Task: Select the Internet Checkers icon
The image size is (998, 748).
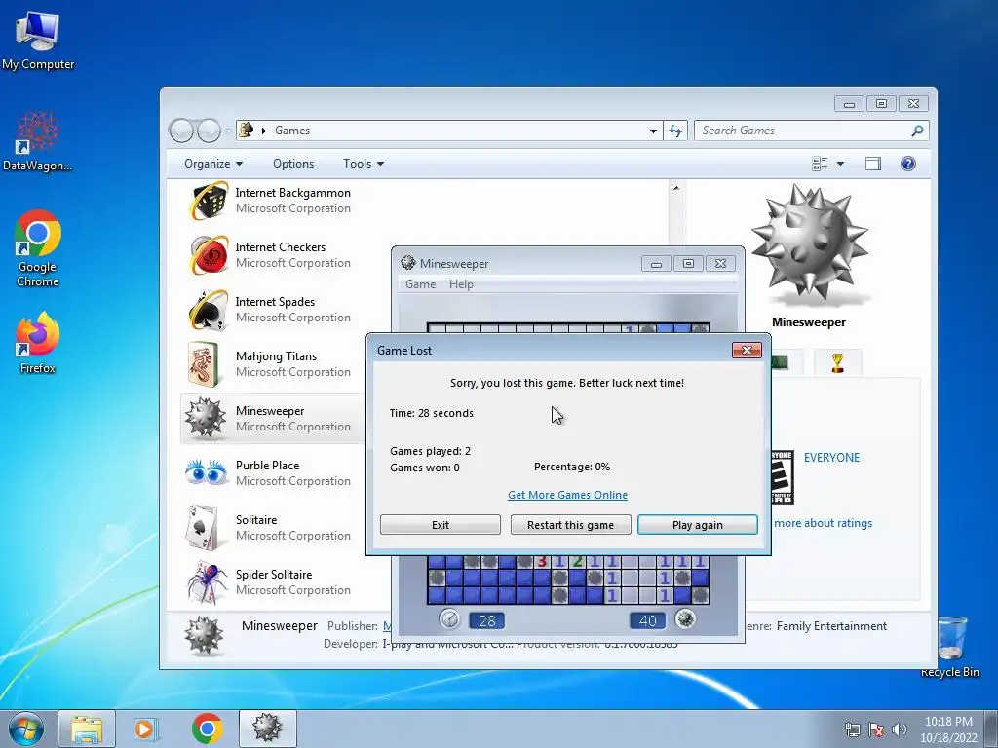Action: coord(209,255)
